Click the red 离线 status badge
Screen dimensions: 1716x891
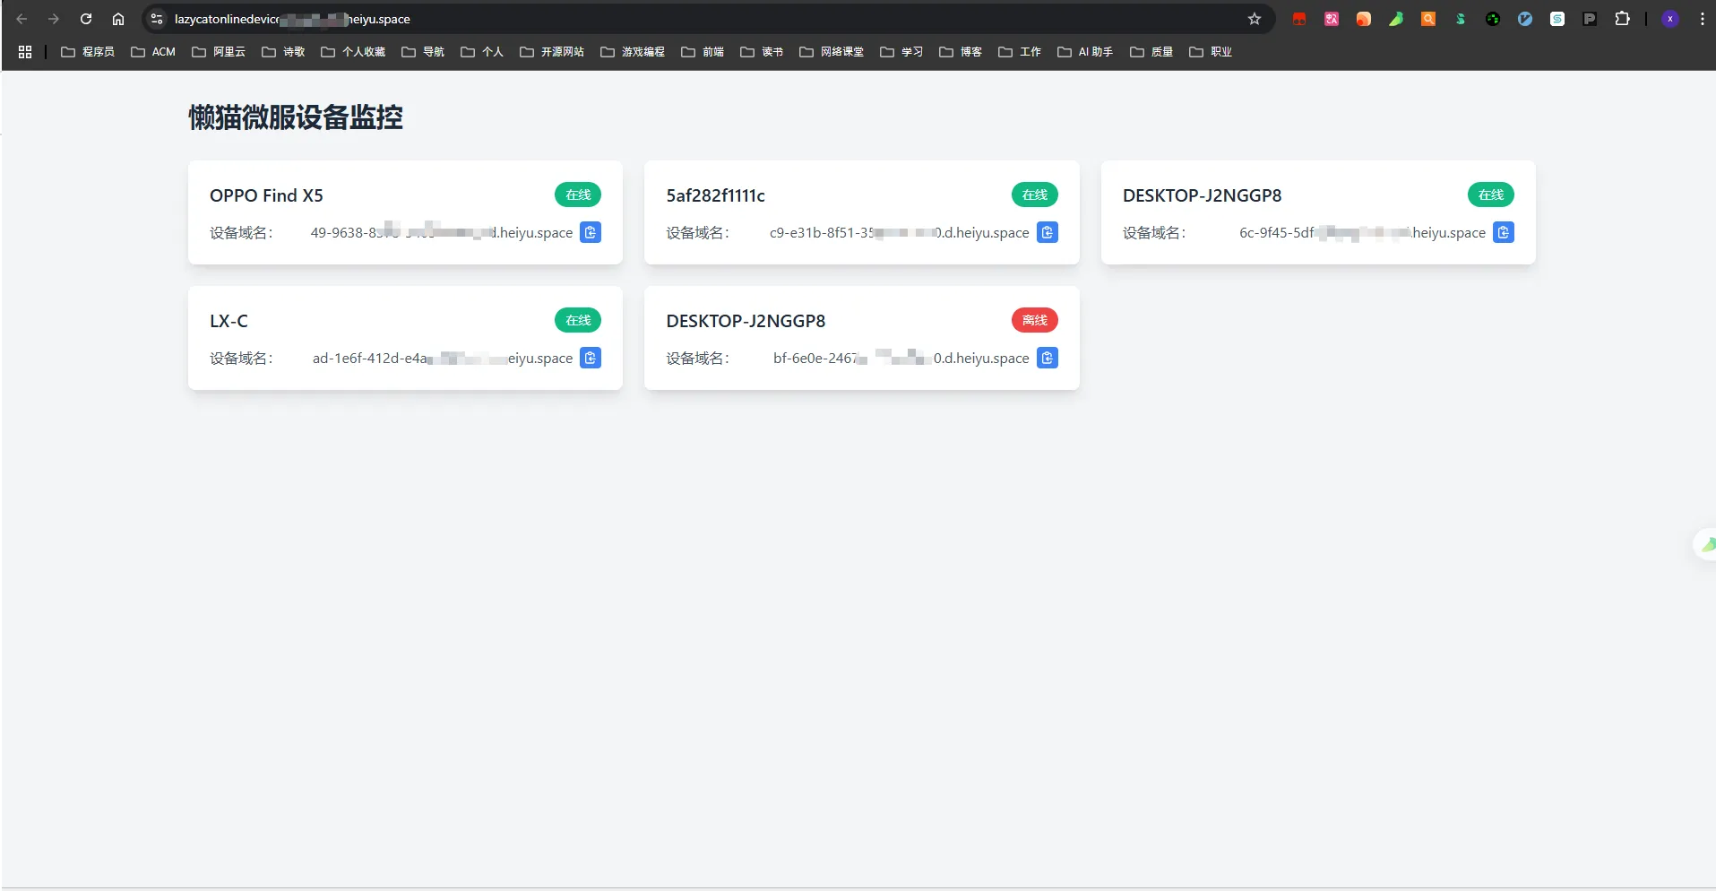coord(1034,320)
